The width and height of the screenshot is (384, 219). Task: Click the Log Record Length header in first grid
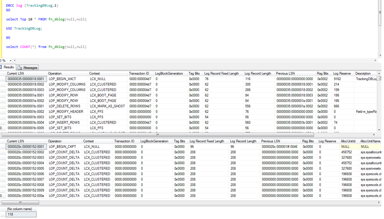(x=258, y=74)
